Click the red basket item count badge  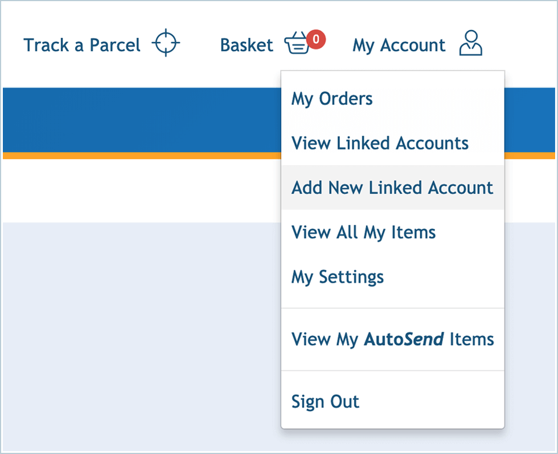point(315,39)
